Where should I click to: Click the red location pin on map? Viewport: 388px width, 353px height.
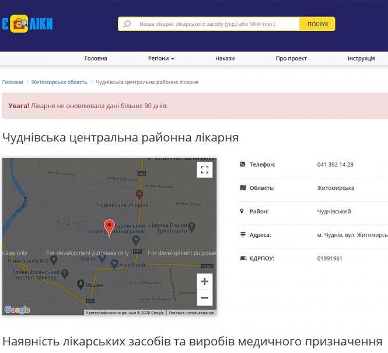click(x=109, y=227)
